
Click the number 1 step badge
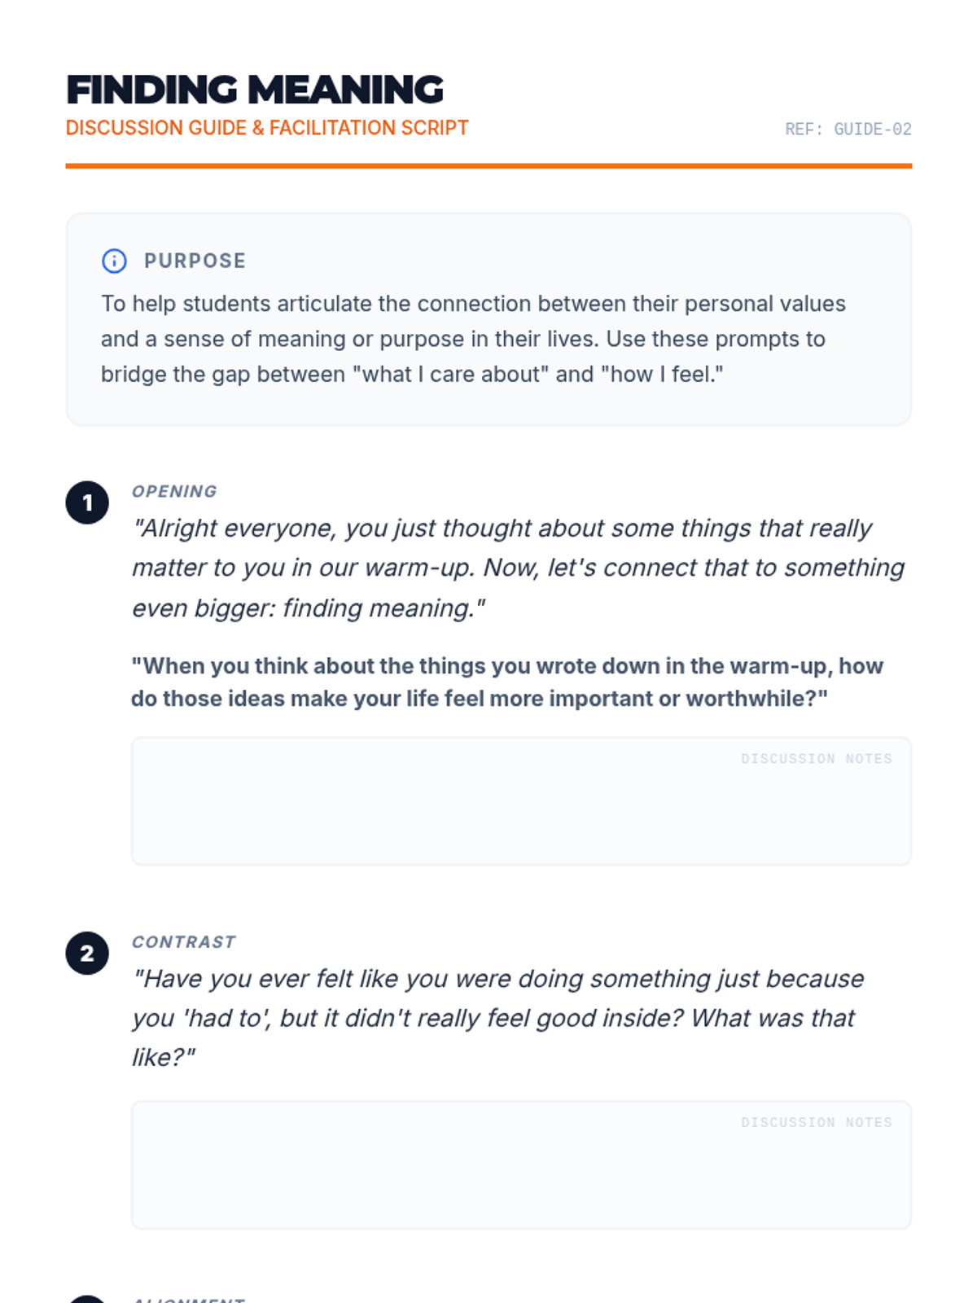[87, 503]
